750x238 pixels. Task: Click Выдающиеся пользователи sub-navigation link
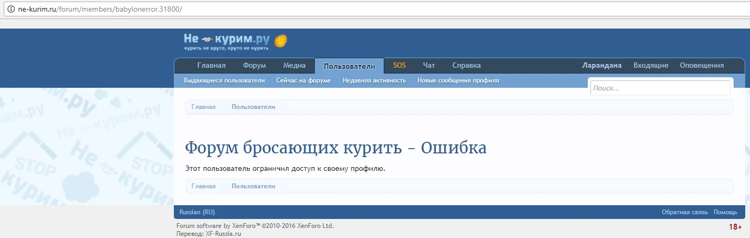(224, 80)
